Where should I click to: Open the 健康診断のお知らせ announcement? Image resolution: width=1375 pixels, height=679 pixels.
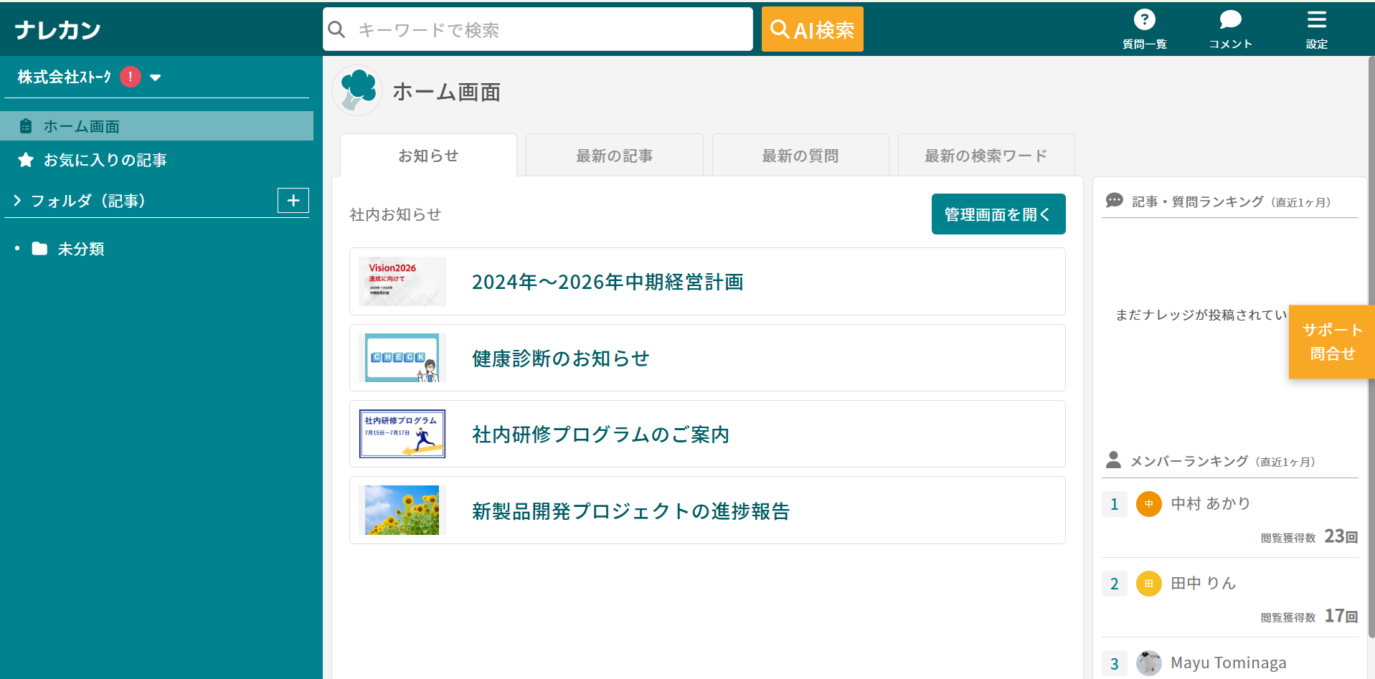[x=560, y=359]
